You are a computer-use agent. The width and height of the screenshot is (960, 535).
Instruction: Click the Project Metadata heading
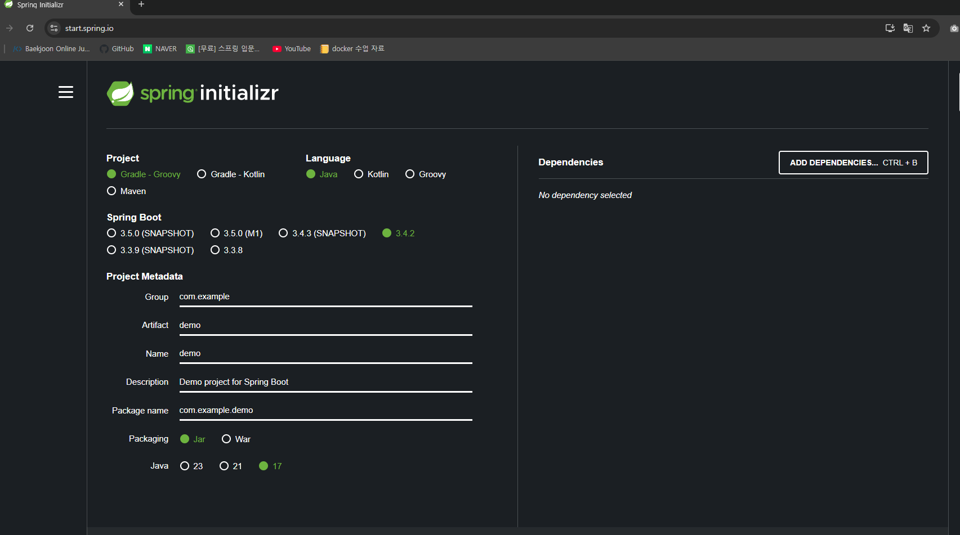[144, 277]
